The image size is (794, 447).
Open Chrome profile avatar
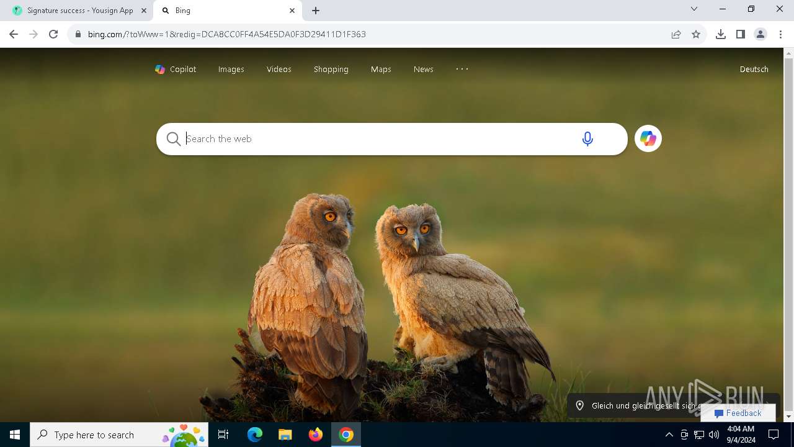pyautogui.click(x=761, y=34)
